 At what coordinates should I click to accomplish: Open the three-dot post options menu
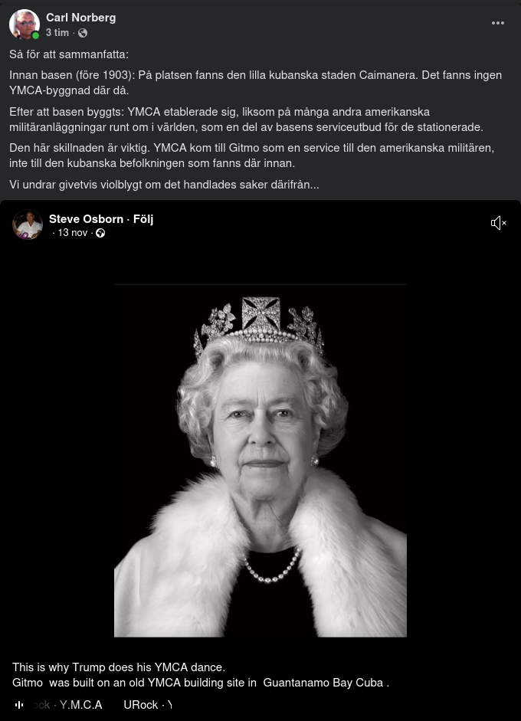pyautogui.click(x=498, y=23)
